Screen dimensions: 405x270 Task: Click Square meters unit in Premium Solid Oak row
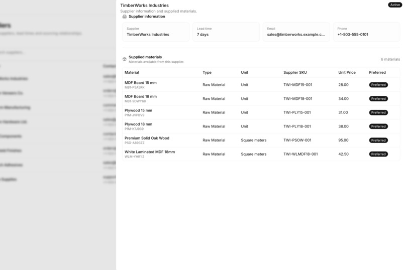(253, 141)
